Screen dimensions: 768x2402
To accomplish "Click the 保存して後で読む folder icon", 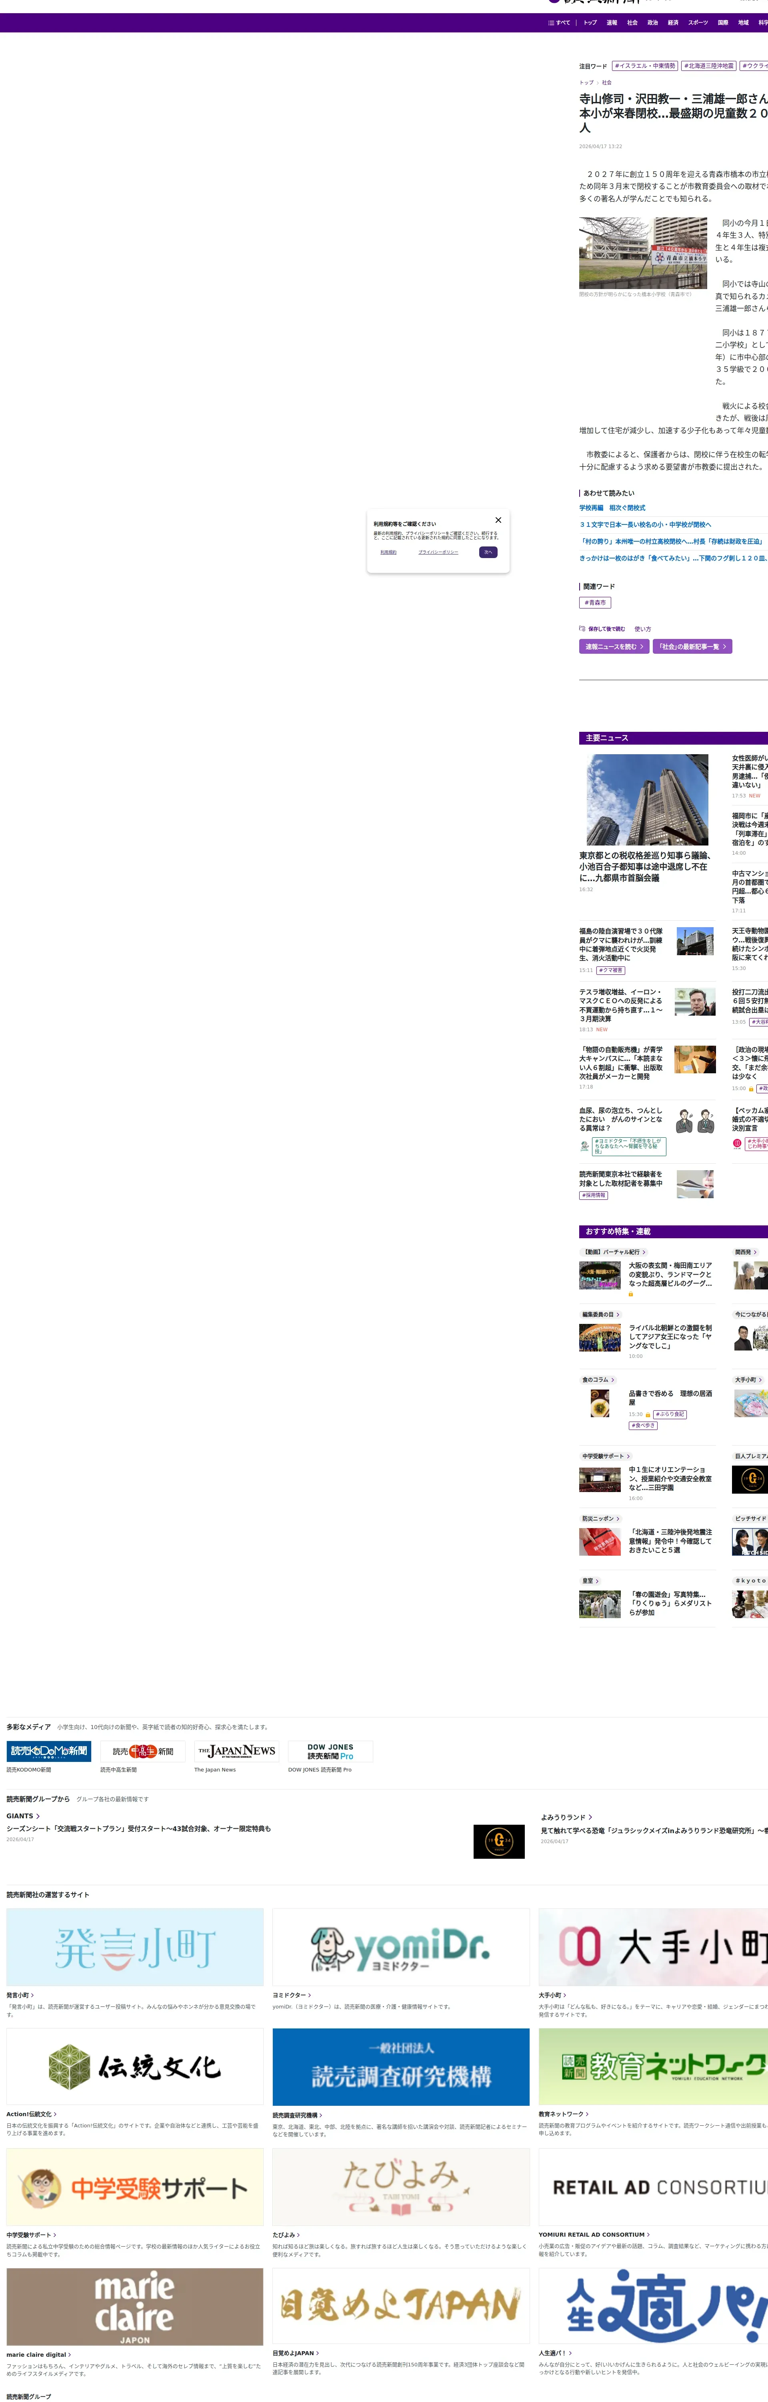I will tap(582, 629).
